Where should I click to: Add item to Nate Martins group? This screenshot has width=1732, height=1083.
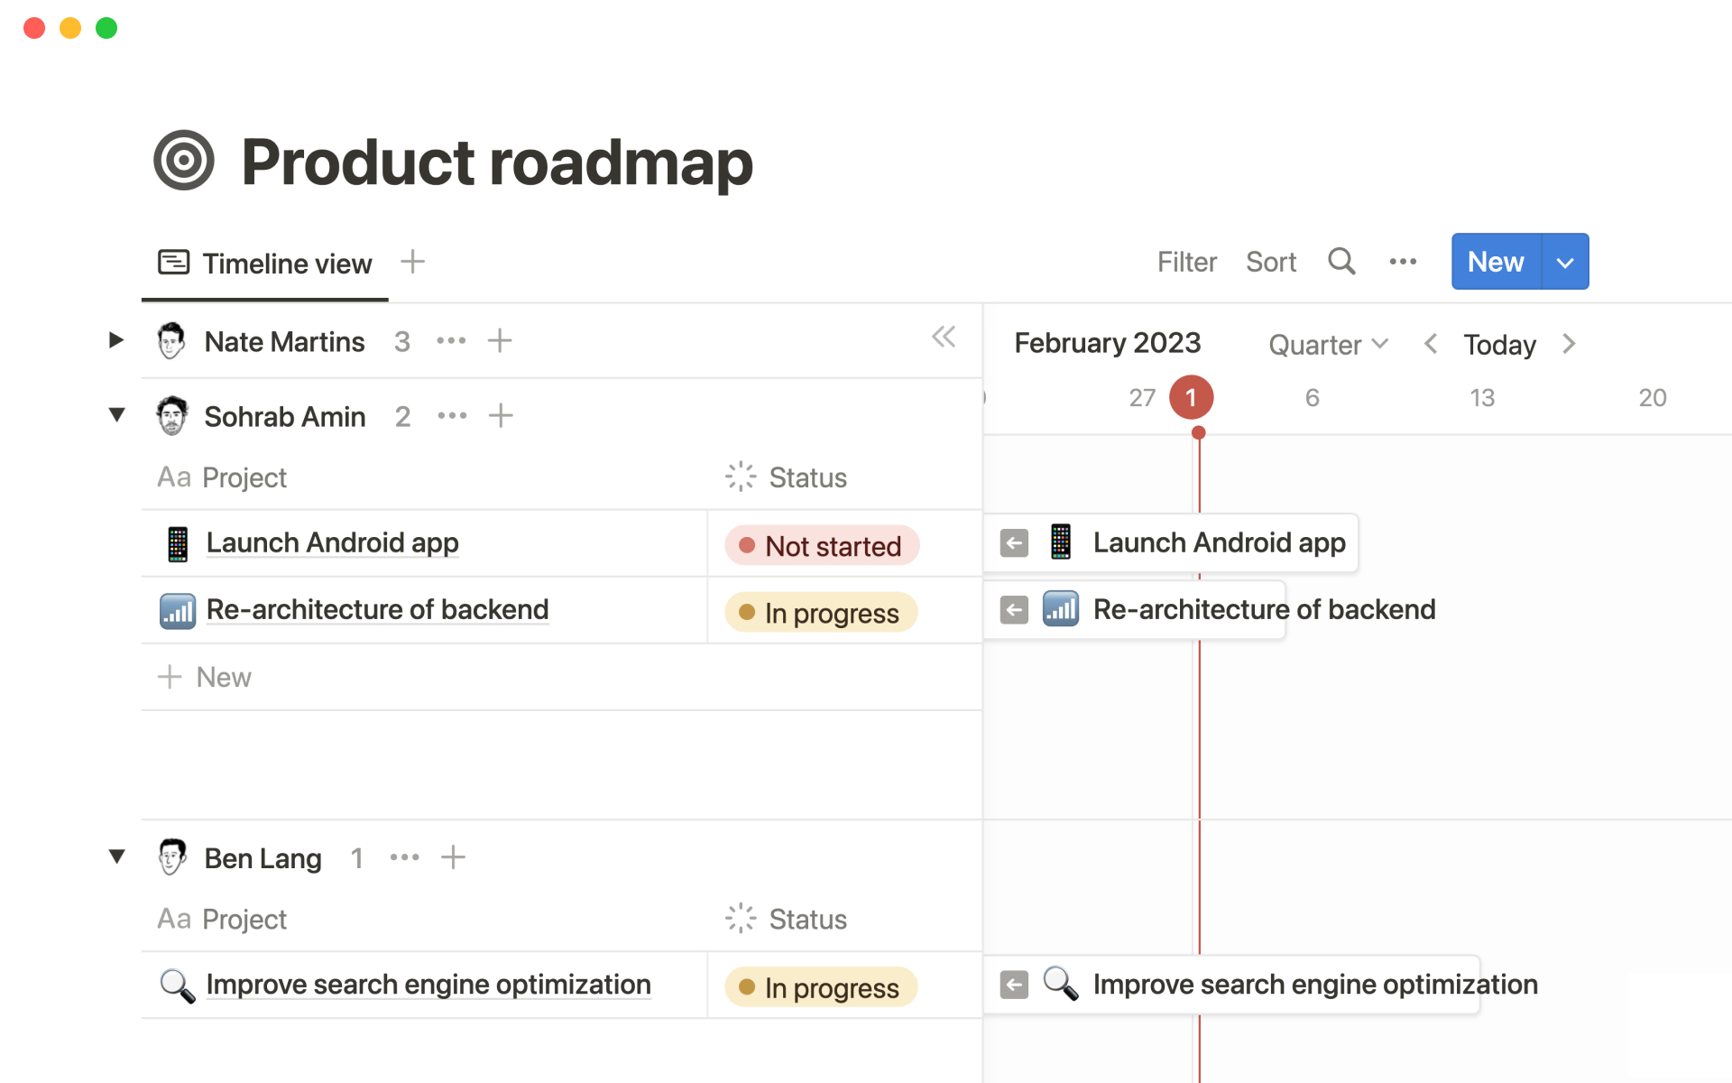[500, 341]
